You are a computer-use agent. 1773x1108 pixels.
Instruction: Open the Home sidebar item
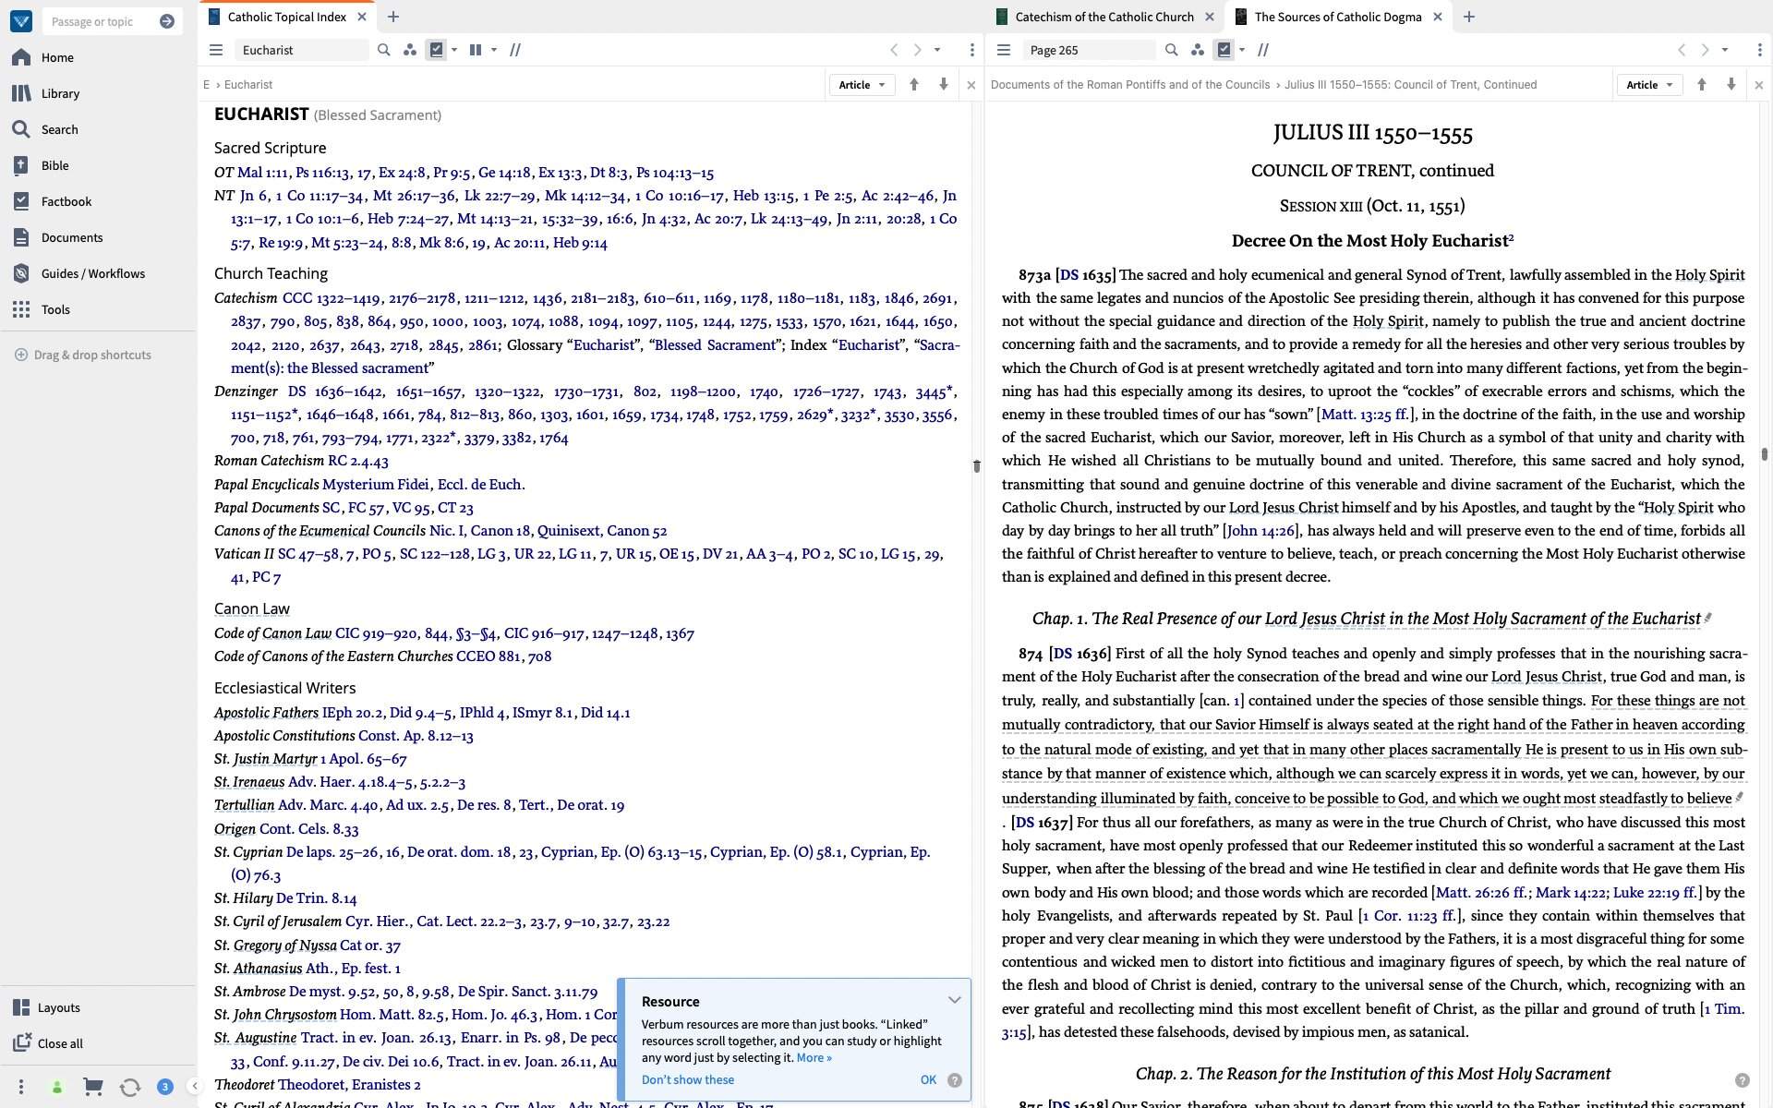pyautogui.click(x=57, y=57)
